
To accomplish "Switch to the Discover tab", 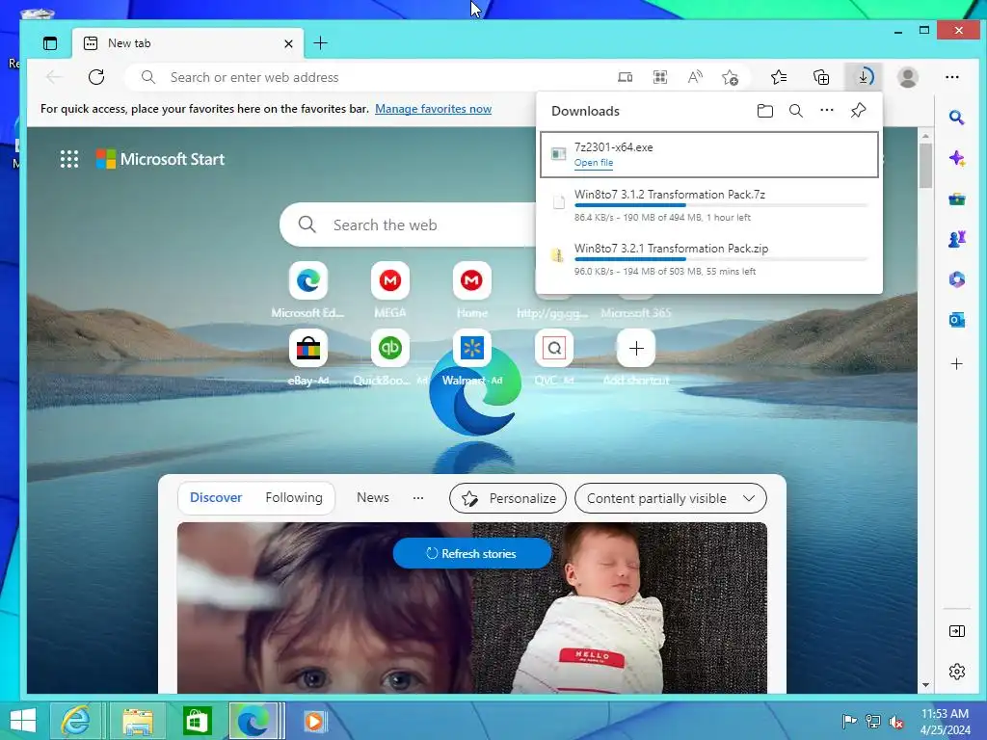I will [x=216, y=498].
